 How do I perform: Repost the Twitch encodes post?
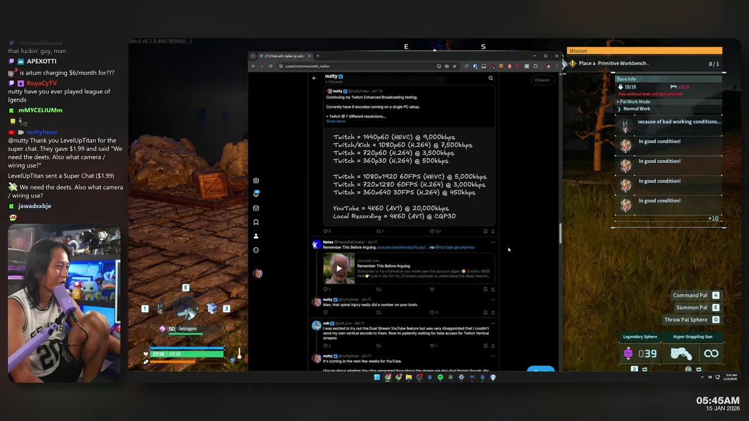(x=379, y=231)
